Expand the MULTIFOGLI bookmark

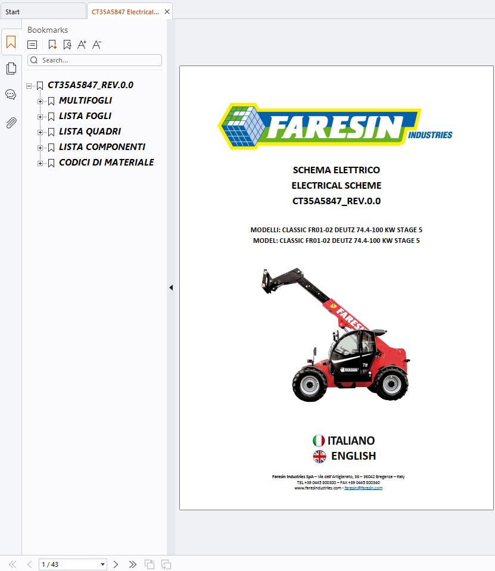tap(40, 101)
